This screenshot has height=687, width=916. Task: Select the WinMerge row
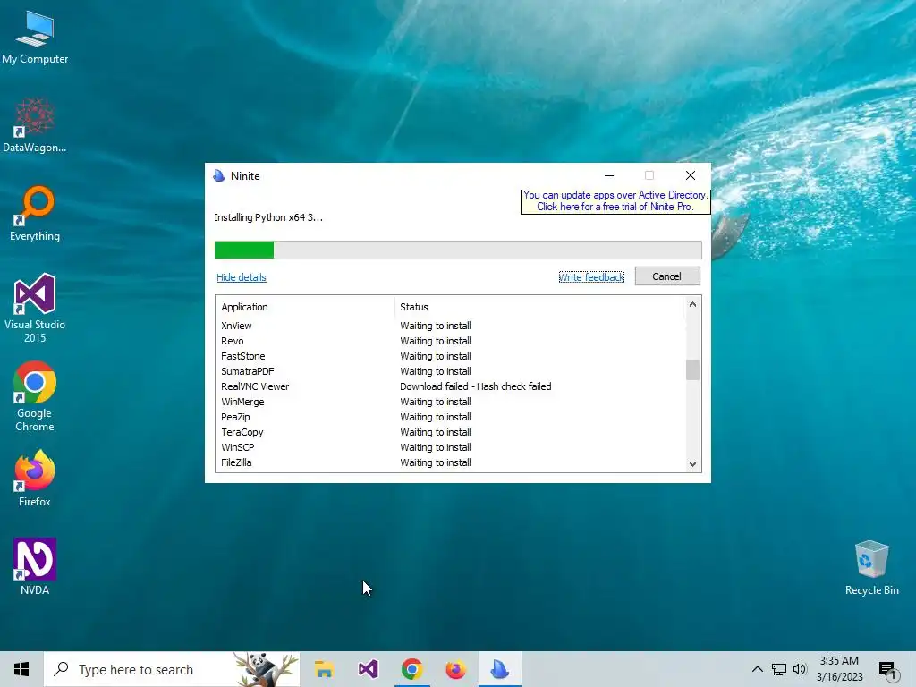[x=450, y=402]
